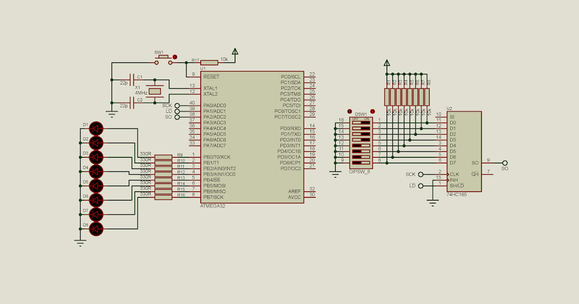Toggle DIP switch position 7
This screenshot has height=304, width=579.
pyautogui.click(x=361, y=157)
